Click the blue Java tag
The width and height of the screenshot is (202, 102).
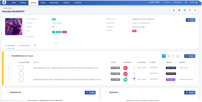pyautogui.click(x=59, y=32)
